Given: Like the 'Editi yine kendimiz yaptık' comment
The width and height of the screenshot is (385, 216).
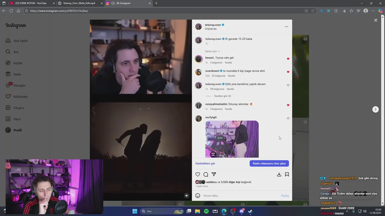Looking at the screenshot, I should [x=288, y=85].
